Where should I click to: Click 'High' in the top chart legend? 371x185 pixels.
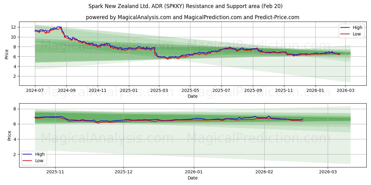pyautogui.click(x=357, y=27)
